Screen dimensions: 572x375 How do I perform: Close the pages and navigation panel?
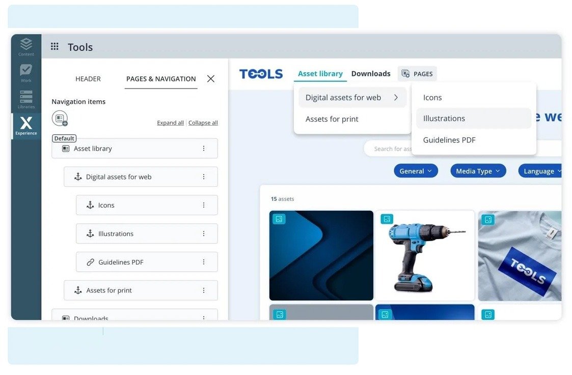[x=211, y=79]
